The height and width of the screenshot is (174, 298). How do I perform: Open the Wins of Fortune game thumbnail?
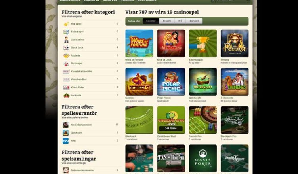tap(139, 43)
